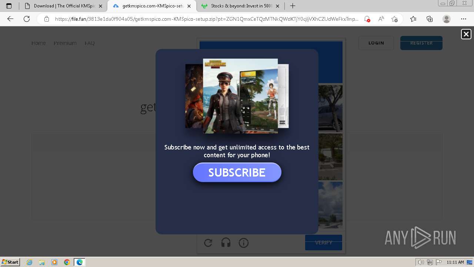The width and height of the screenshot is (474, 267).
Task: Open a new tab with the plus icon
Action: 293,6
